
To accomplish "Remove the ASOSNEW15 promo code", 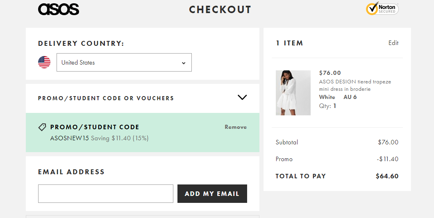I will (x=236, y=127).
